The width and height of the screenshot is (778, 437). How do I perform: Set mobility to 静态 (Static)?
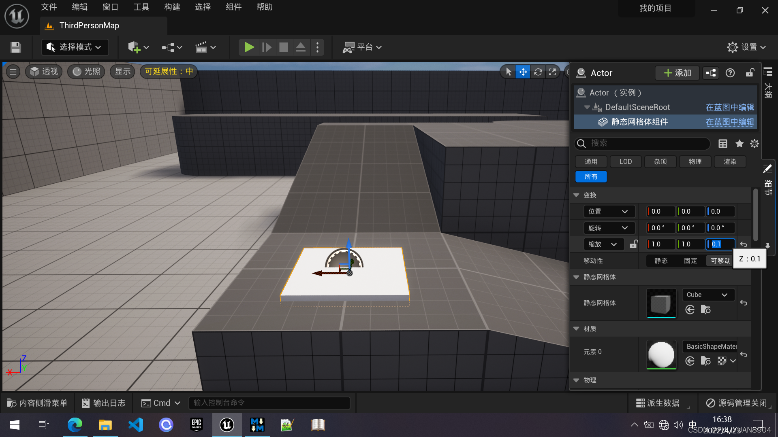pos(661,261)
